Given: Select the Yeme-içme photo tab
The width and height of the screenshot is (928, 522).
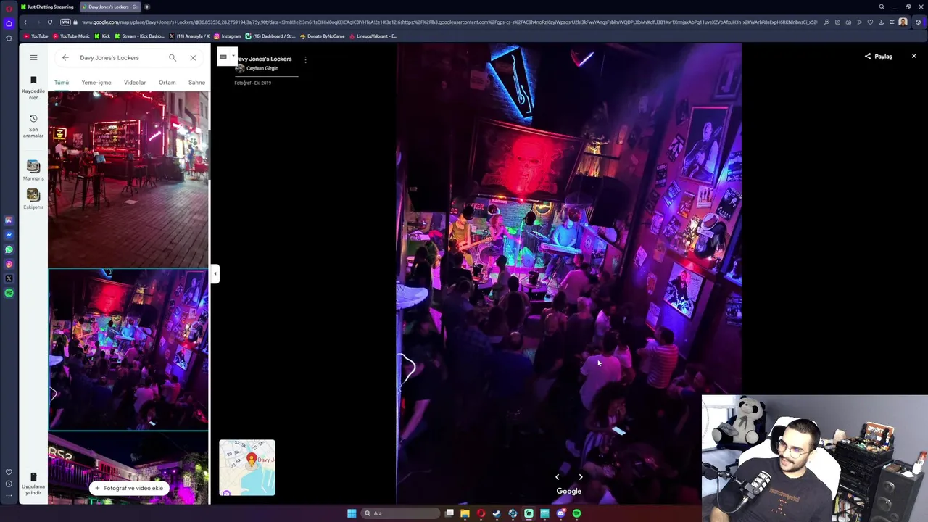Looking at the screenshot, I should click(96, 83).
